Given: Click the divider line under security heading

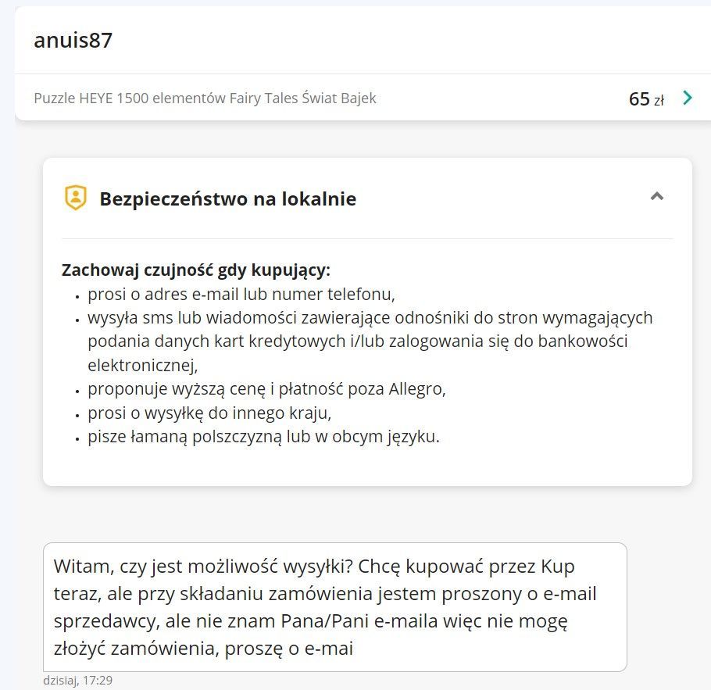Looking at the screenshot, I should (x=367, y=238).
